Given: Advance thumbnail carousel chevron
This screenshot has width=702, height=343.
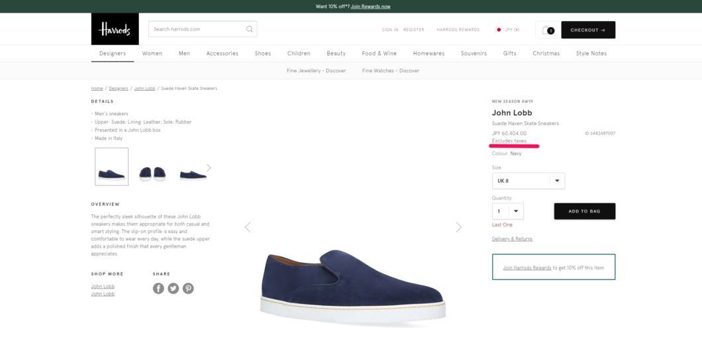Looking at the screenshot, I should (x=209, y=168).
